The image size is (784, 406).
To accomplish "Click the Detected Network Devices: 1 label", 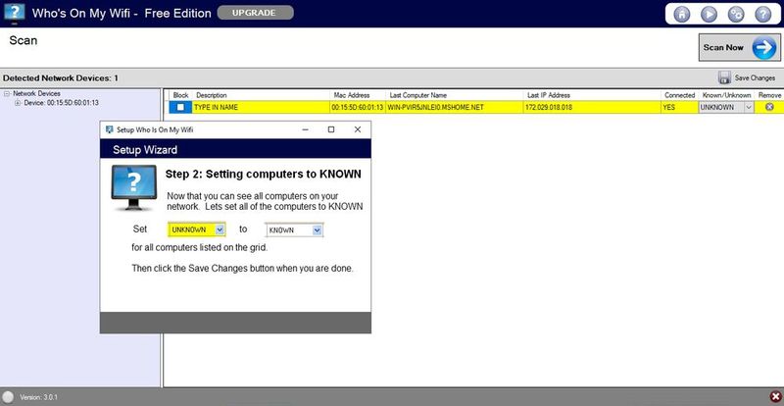I will pos(61,78).
